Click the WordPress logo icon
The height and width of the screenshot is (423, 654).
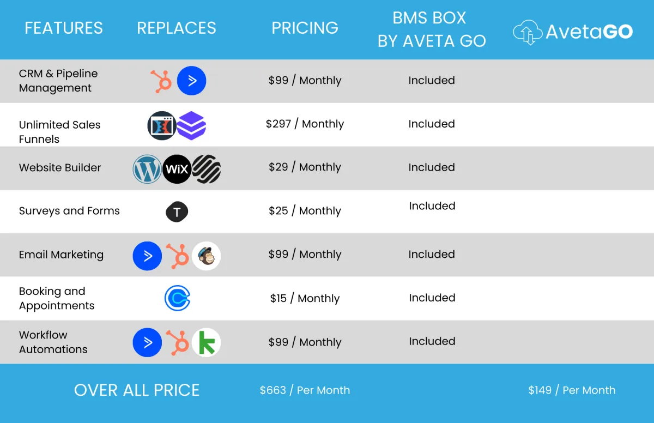(147, 168)
